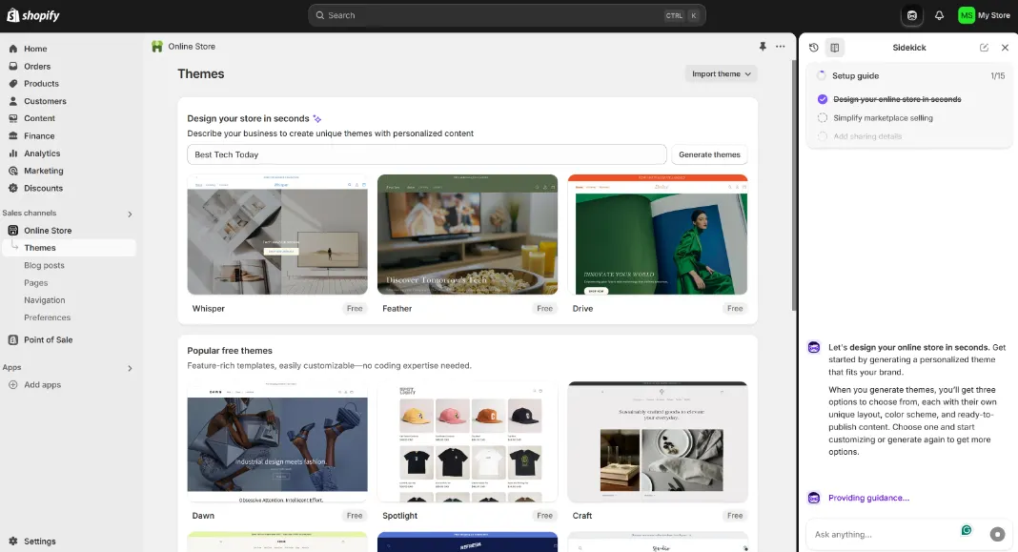Mark Simplify marketplace selling as complete
The image size is (1018, 552).
tap(822, 117)
